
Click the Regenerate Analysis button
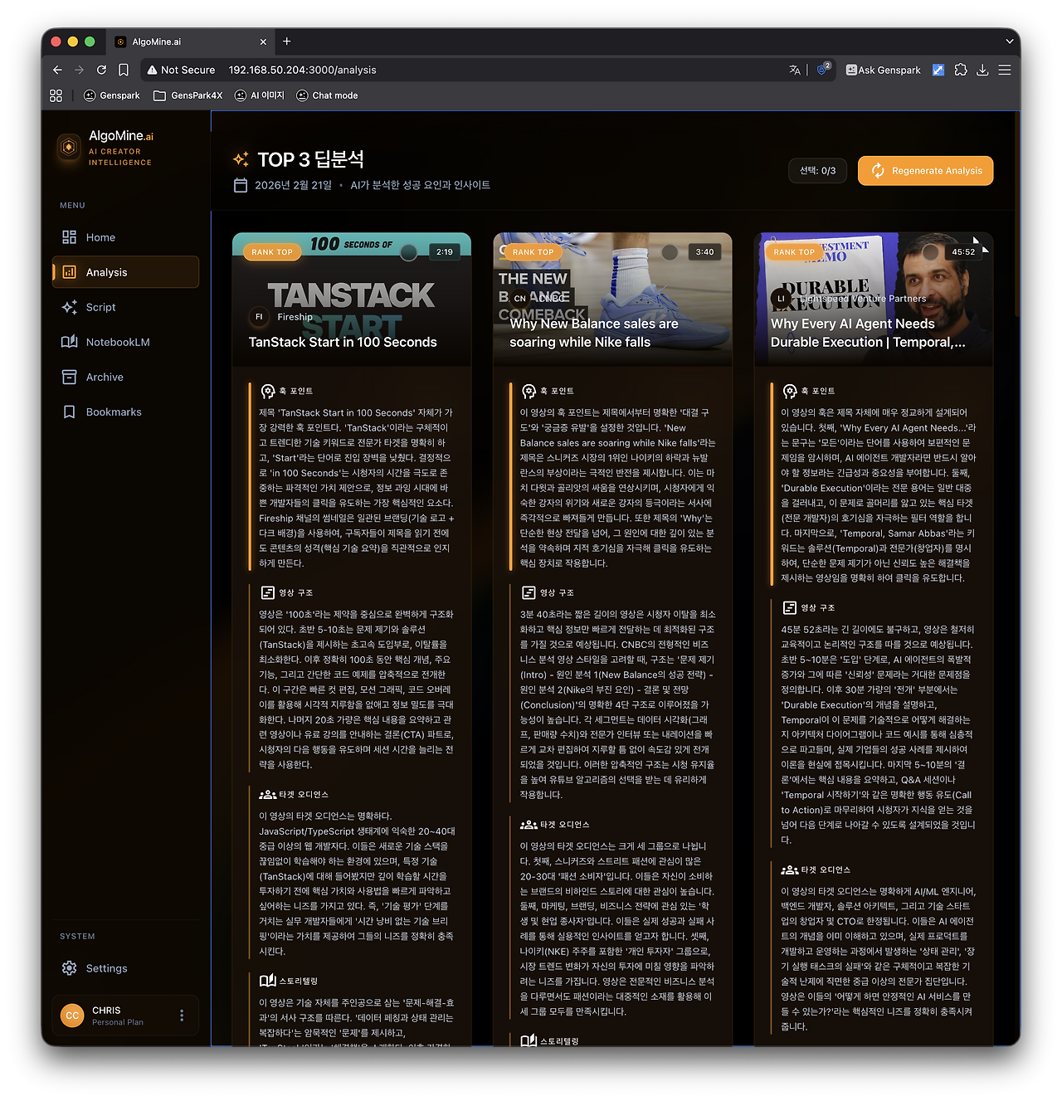point(925,171)
